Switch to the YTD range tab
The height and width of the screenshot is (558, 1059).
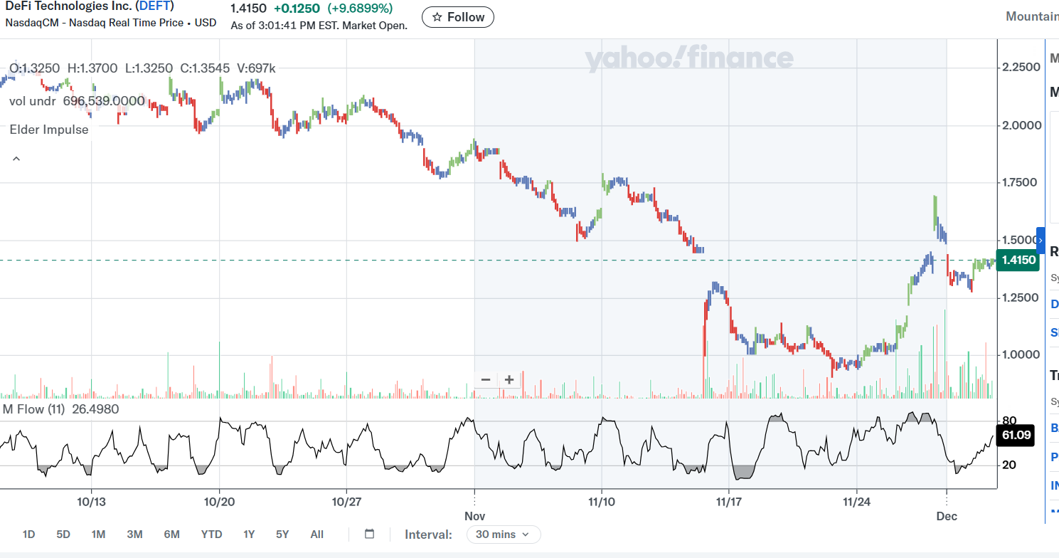click(211, 534)
